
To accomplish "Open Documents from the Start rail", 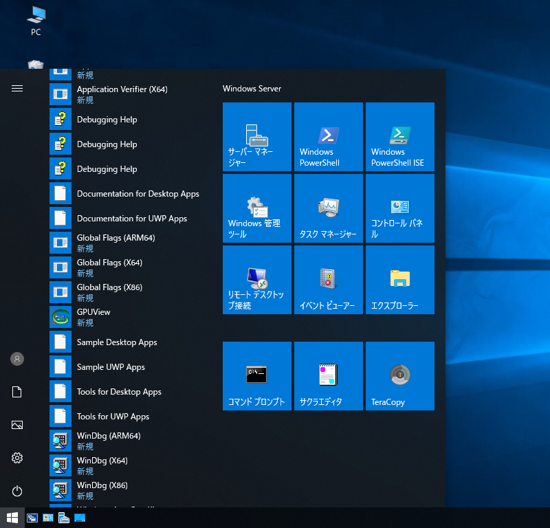I will (16, 392).
